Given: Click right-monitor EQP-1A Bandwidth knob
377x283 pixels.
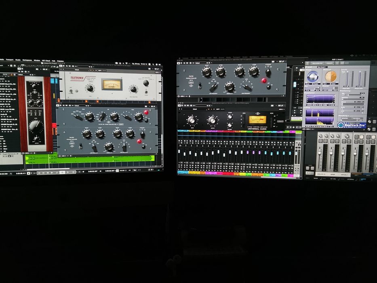Looking at the screenshot, I should (230, 87).
